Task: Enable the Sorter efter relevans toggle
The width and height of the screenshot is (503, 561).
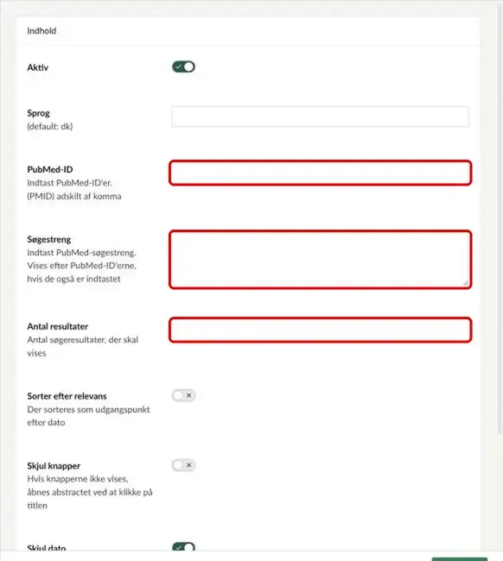Action: [183, 395]
